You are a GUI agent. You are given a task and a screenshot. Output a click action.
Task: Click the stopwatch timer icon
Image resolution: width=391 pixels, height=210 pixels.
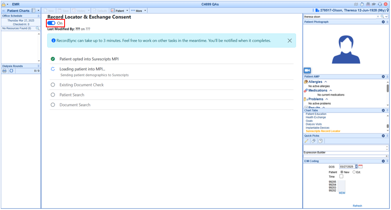click(362, 4)
